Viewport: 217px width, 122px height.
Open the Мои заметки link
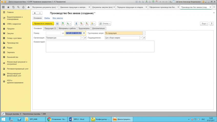pyautogui.click(x=58, y=18)
